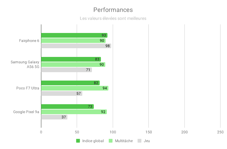Image resolution: width=227 pixels, height=149 pixels.
Task: Click Samsung Multitâche bar showing 90
Action: pos(73,64)
